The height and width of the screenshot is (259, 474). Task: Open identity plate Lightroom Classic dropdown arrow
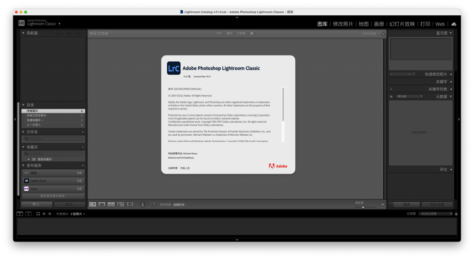(60, 24)
